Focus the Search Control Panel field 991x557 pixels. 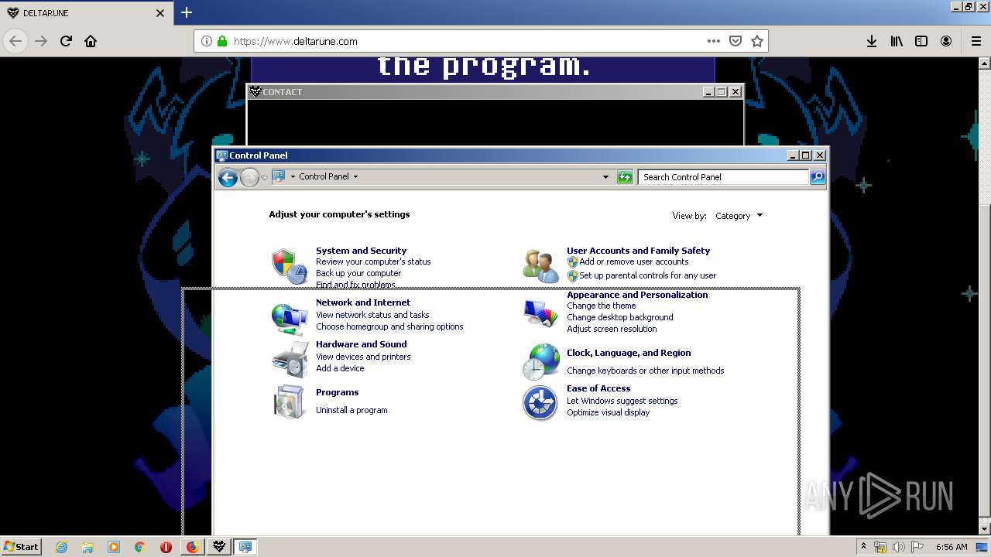click(x=723, y=177)
